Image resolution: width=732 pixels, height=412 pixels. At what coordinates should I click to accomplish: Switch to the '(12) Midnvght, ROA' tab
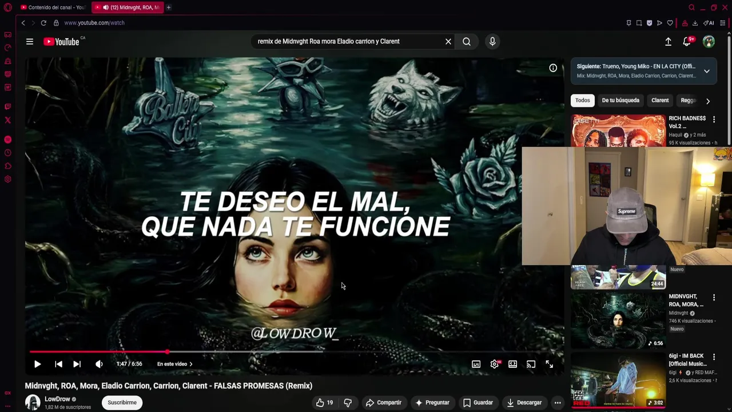click(x=128, y=7)
